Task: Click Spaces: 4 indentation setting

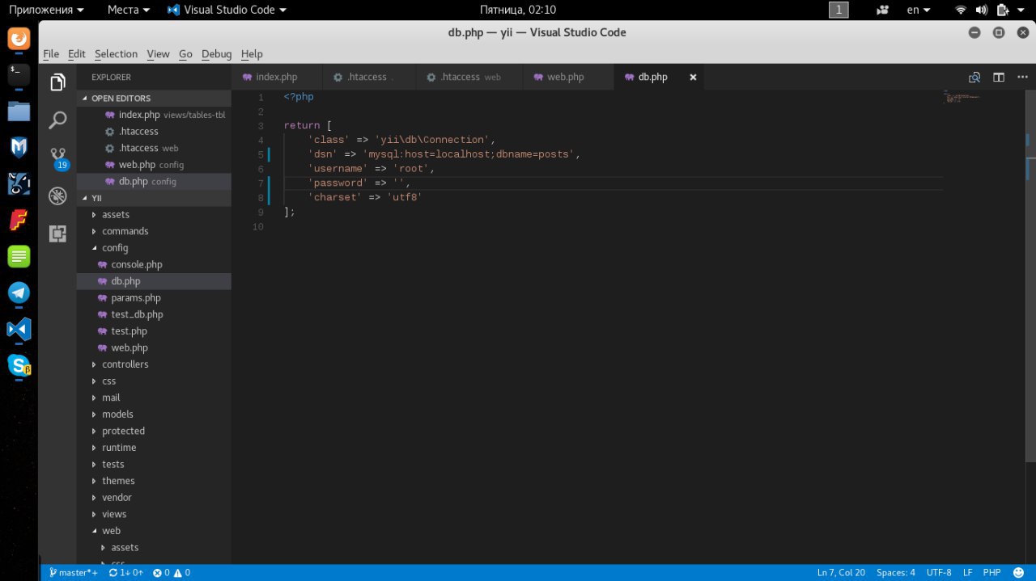Action: (x=895, y=572)
